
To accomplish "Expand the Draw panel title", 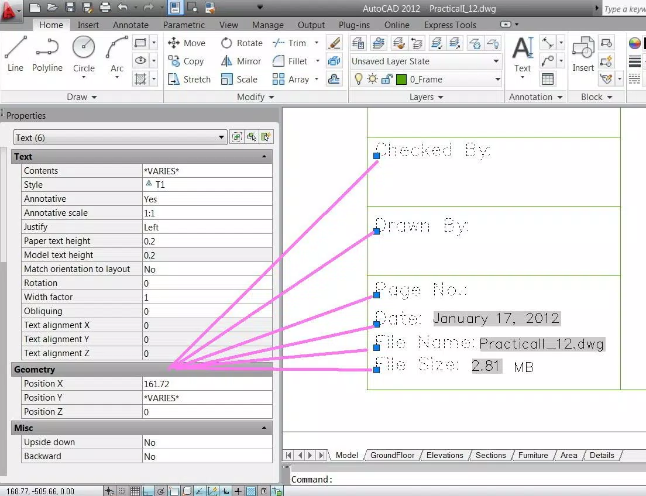I will 82,97.
